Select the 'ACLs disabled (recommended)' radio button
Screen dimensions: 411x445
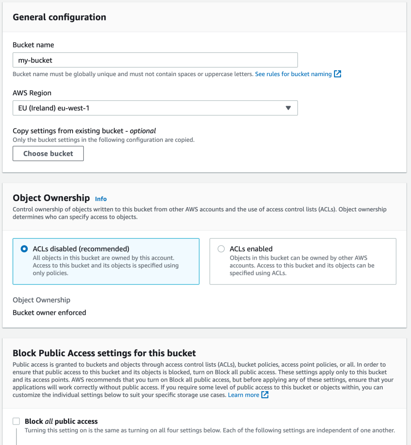[x=24, y=249]
